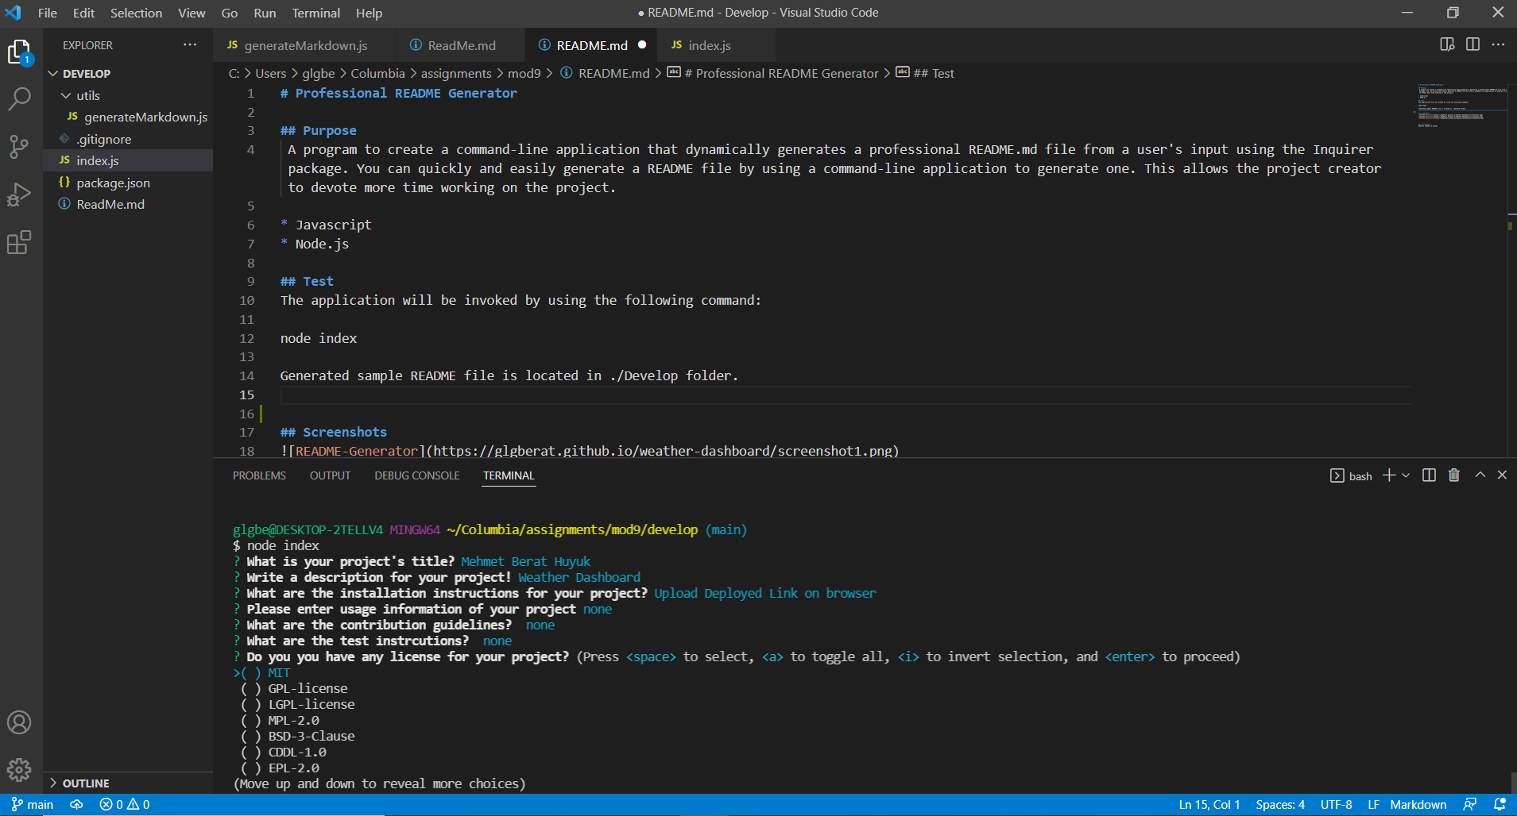Split the terminal pane
1517x816 pixels.
[x=1429, y=475]
